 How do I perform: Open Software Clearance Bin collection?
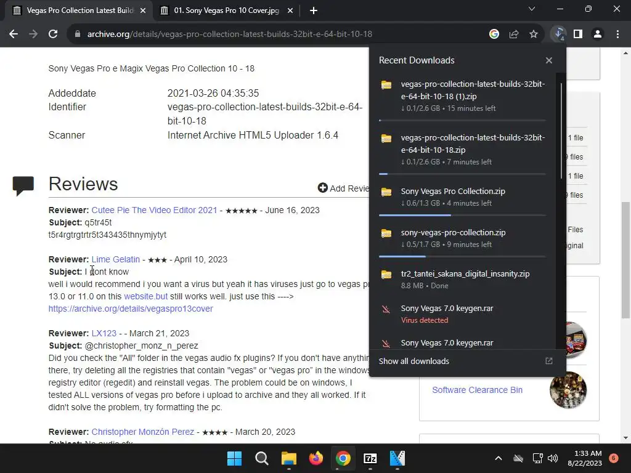[478, 390]
